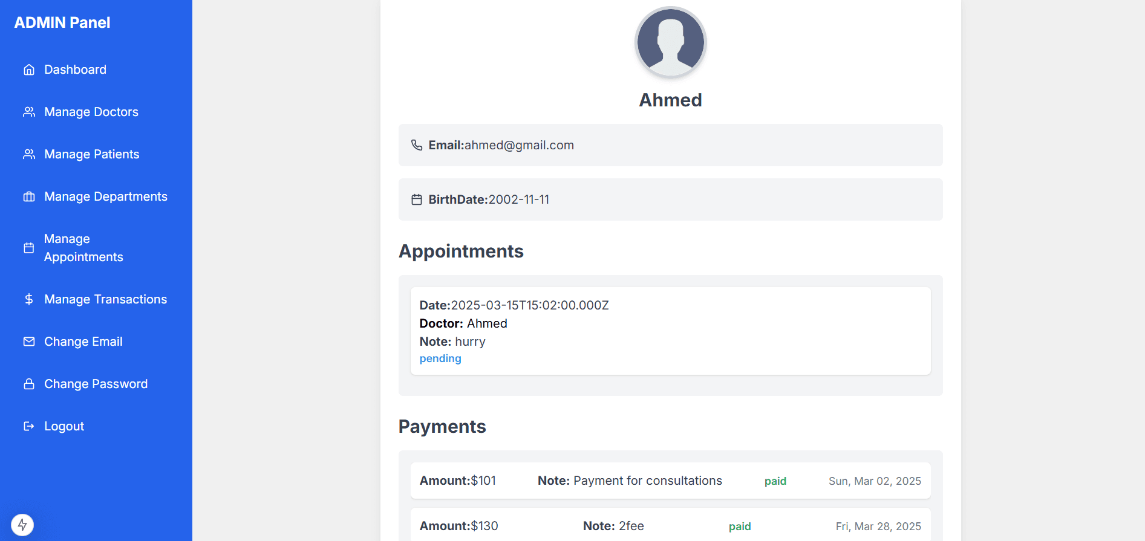Screen dimensions: 1145x541
Task: Click the Dashboard home icon
Action: [x=29, y=70]
